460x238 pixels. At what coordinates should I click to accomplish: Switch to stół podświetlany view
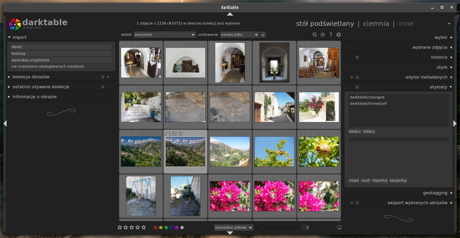click(x=325, y=24)
